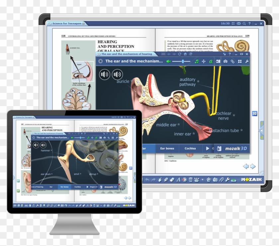Open the wrench settings icon on the 3D toolbar

pos(247,61)
